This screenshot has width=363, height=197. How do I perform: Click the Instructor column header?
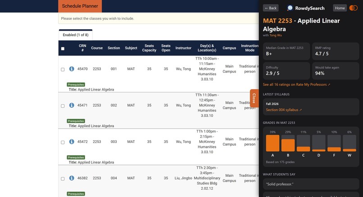(183, 48)
